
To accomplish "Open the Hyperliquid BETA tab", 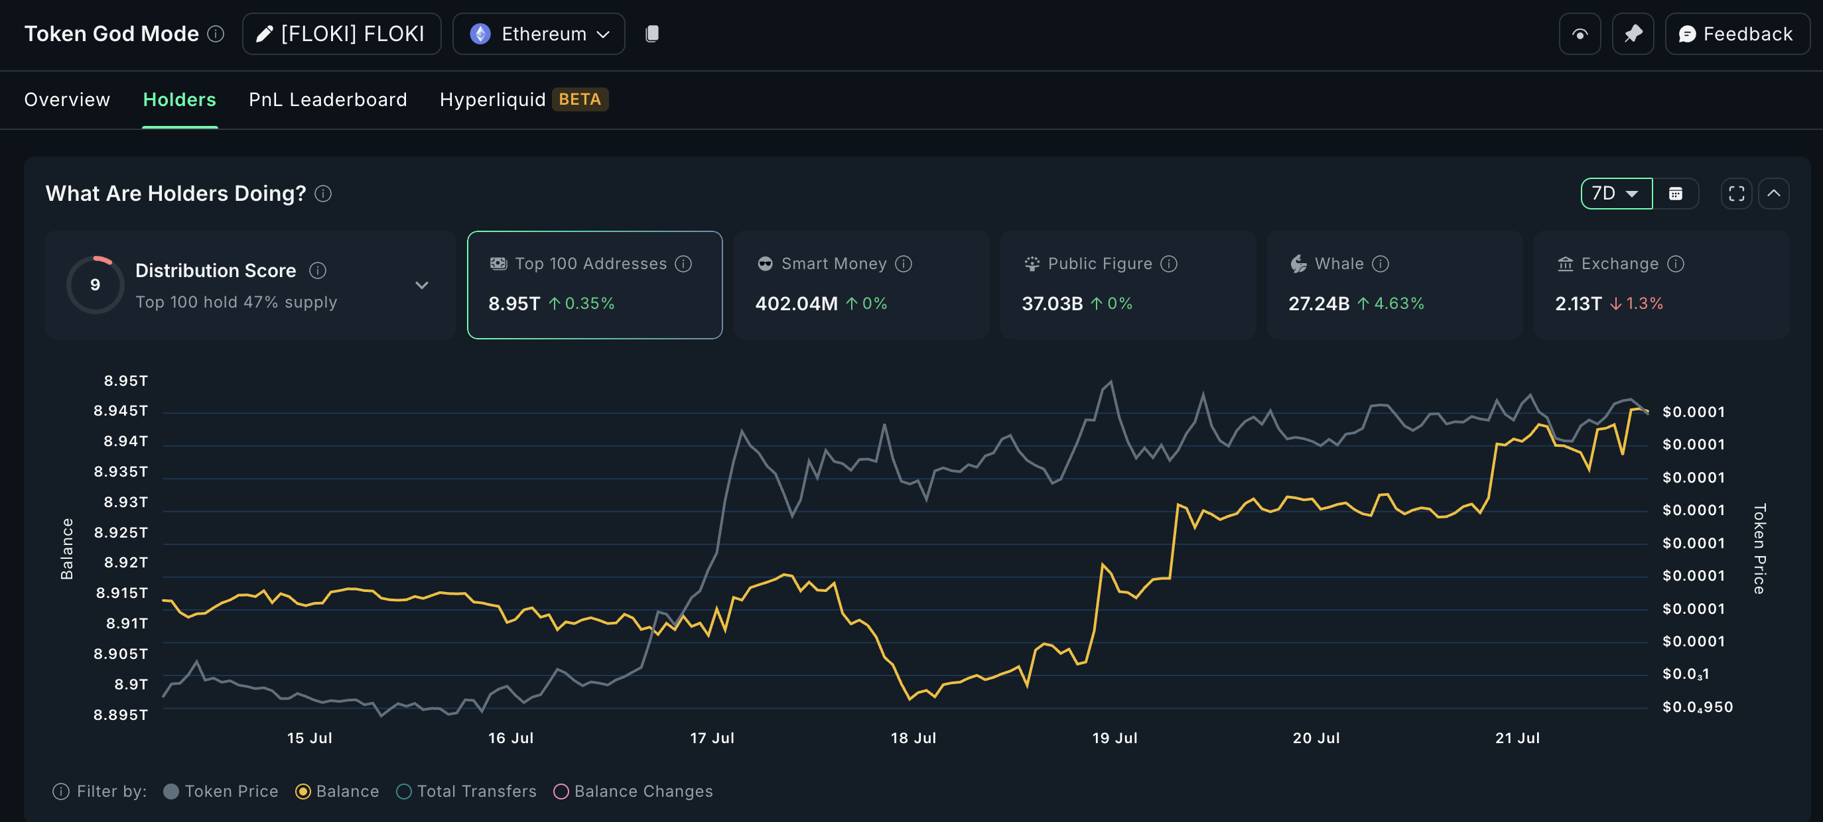I will [522, 99].
